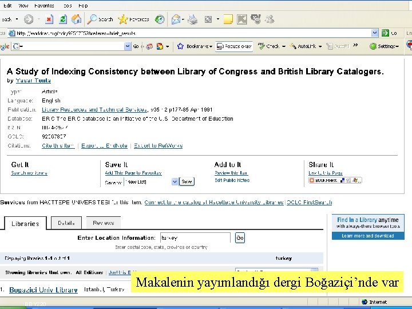Switch to the Reviews tab
The width and height of the screenshot is (412, 309).
[x=103, y=223]
